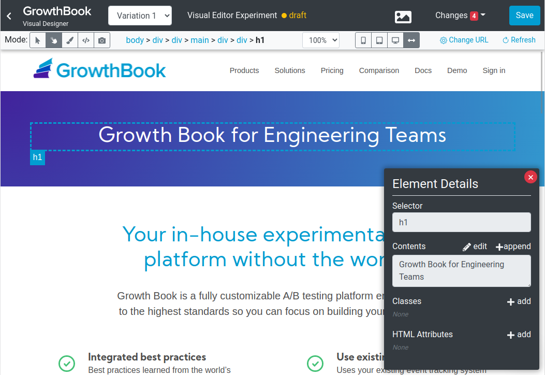This screenshot has height=375, width=545.
Task: Click the Selector input field
Action: pos(461,222)
